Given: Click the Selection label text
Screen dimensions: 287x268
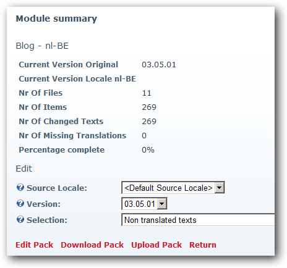Looking at the screenshot, I should (47, 220).
